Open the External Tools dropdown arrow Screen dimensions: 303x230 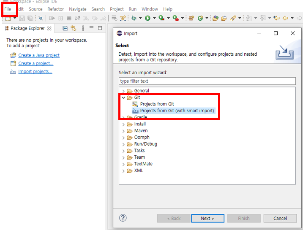[182, 18]
